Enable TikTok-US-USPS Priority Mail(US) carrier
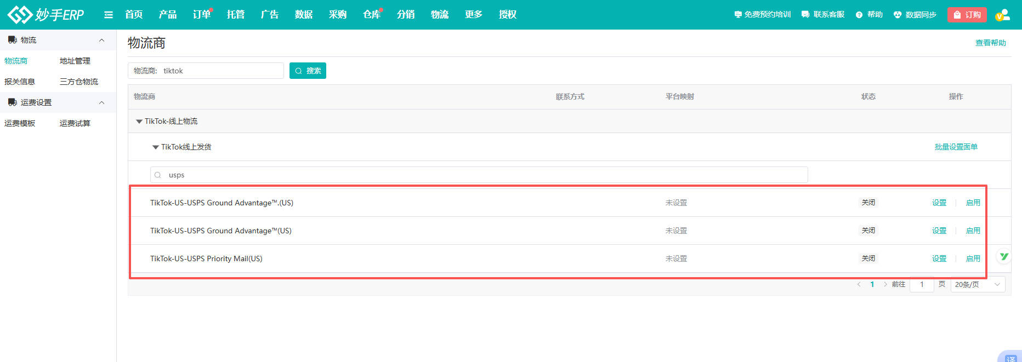 click(x=973, y=258)
